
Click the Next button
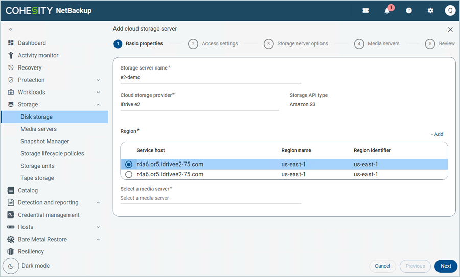(446, 266)
